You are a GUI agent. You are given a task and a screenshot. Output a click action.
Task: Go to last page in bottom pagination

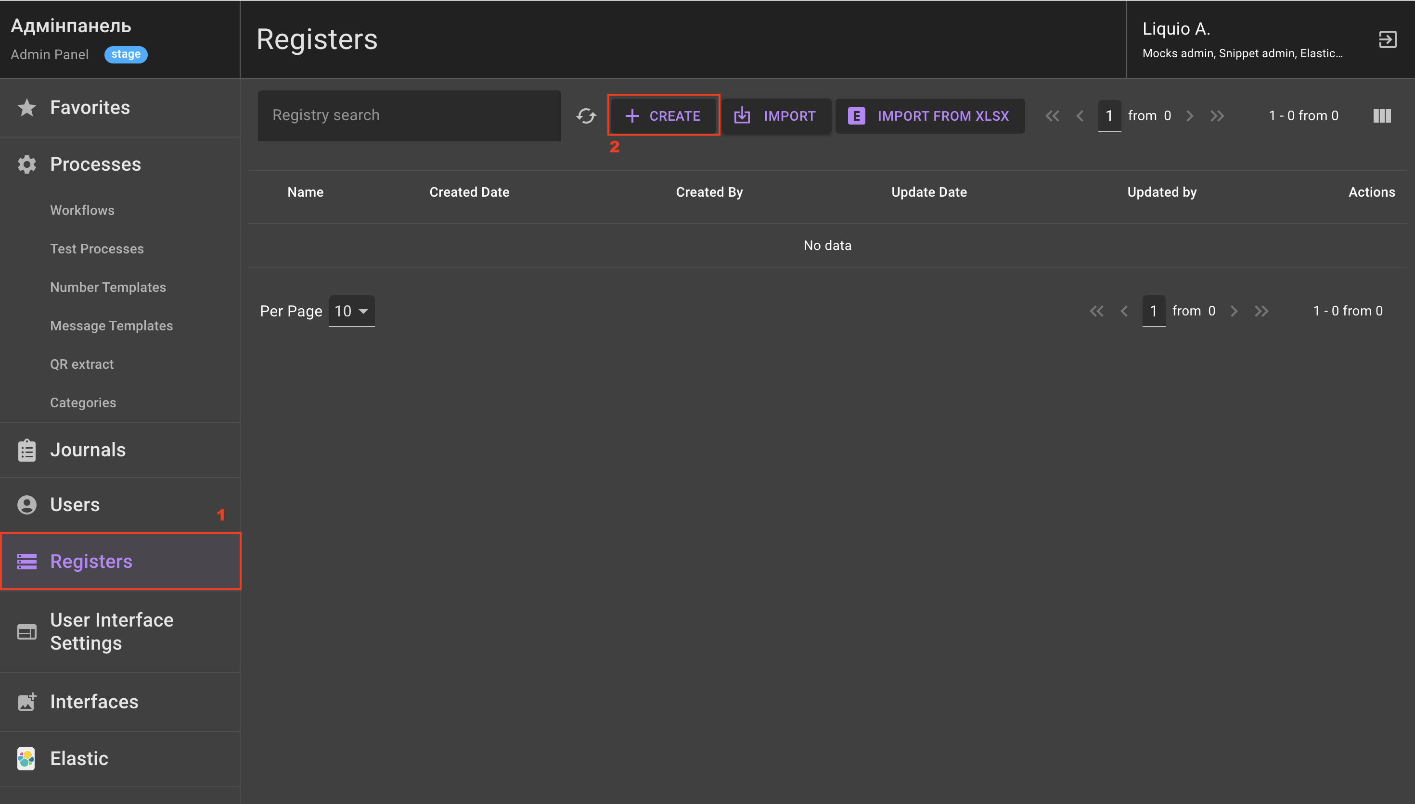pos(1261,311)
